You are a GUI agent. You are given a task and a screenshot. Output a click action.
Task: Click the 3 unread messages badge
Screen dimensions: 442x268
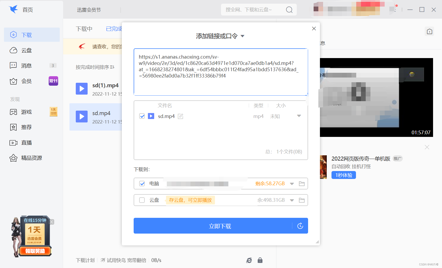point(53,65)
